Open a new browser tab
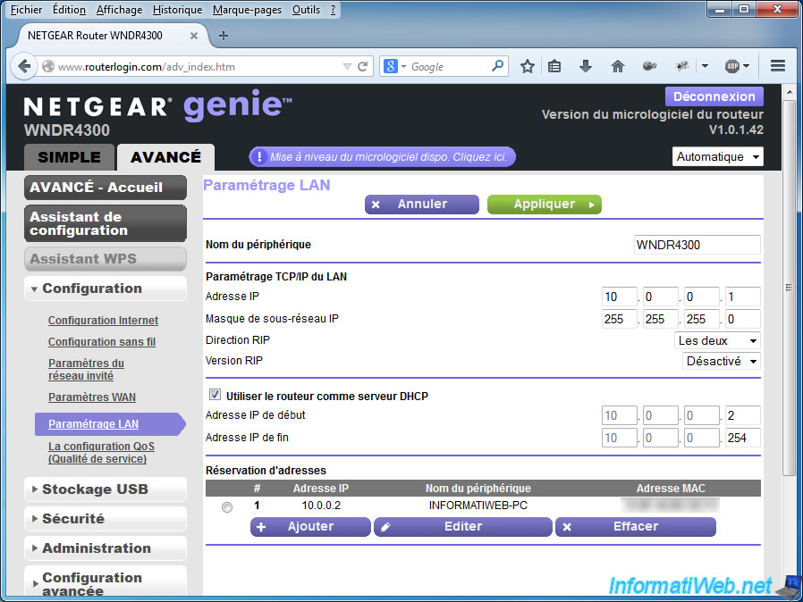Viewport: 803px width, 602px height. click(x=224, y=36)
